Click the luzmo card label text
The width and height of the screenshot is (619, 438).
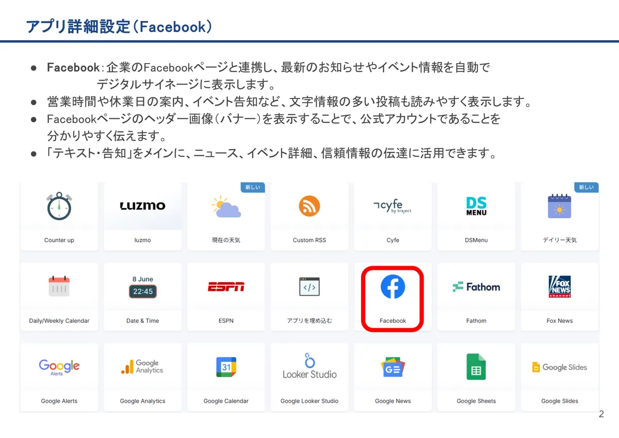coord(143,240)
